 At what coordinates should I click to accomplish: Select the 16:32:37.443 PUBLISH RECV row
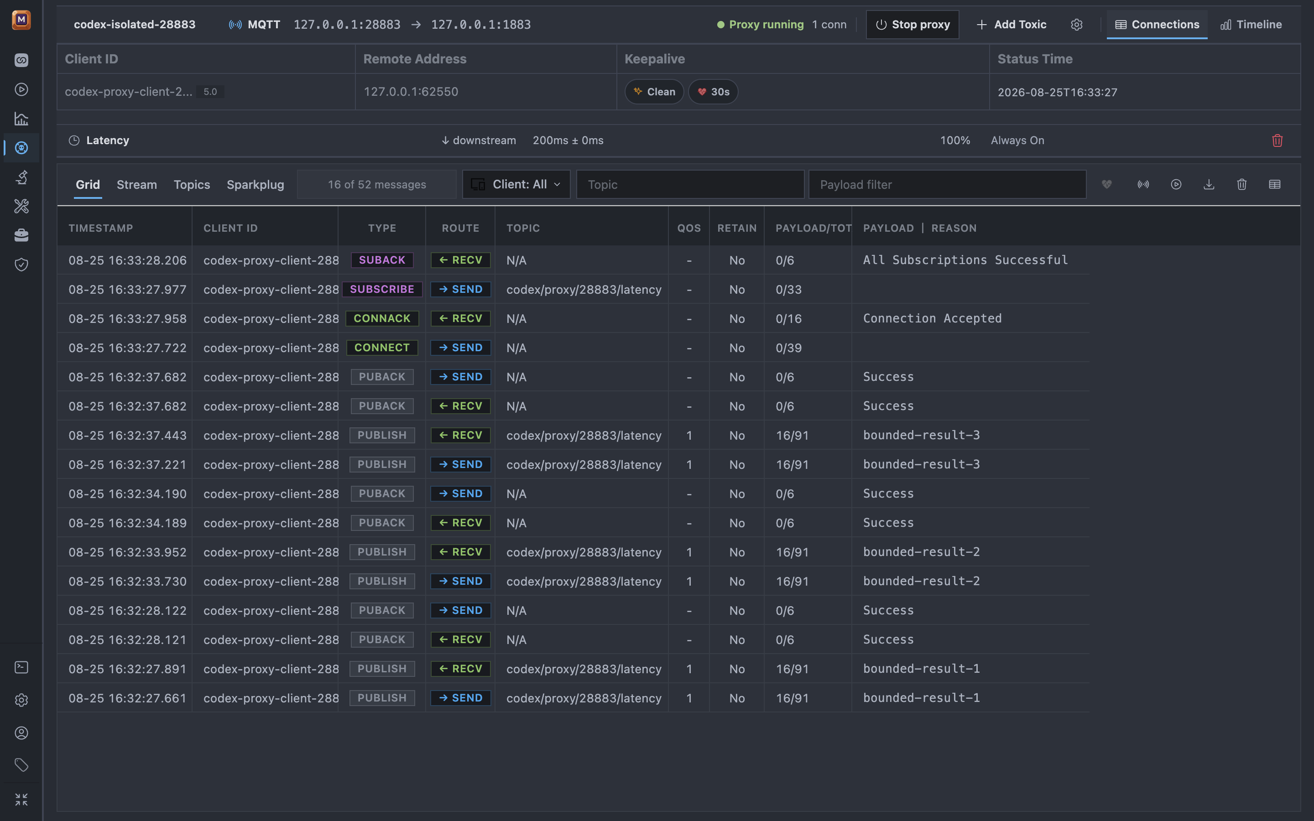[574, 436]
